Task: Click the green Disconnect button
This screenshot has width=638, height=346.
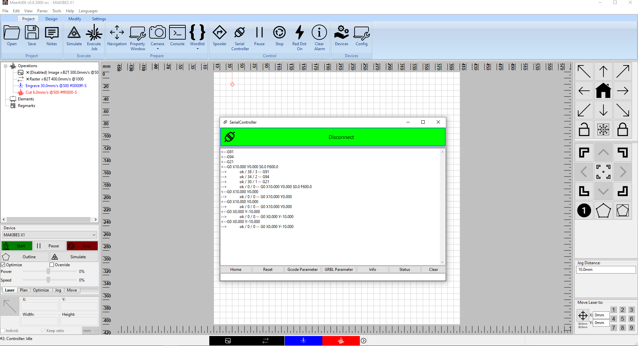Action: point(333,137)
